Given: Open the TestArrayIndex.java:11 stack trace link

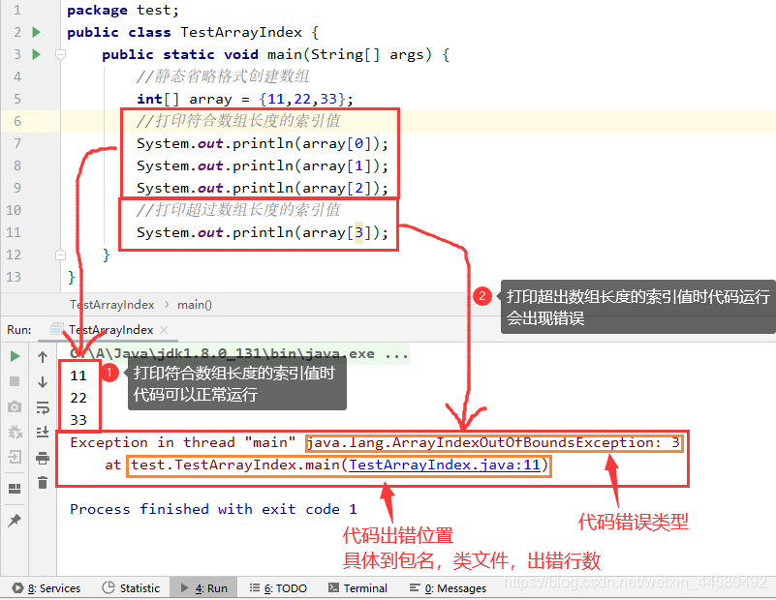Looking at the screenshot, I should coord(445,465).
